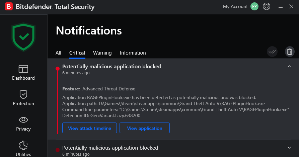Switch to the All notifications tab
Image resolution: width=299 pixels, height=157 pixels.
[58, 53]
